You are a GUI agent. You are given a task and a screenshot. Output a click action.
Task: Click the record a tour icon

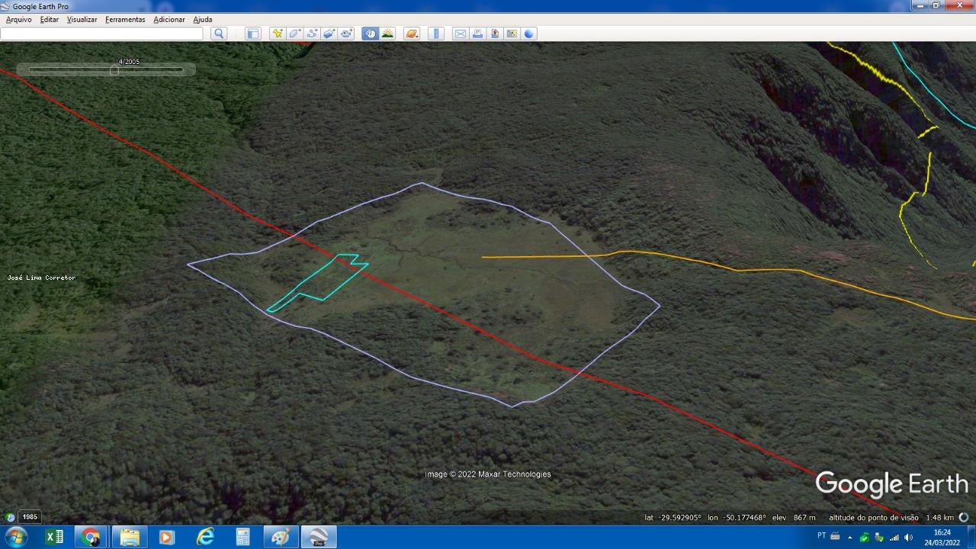tap(347, 34)
